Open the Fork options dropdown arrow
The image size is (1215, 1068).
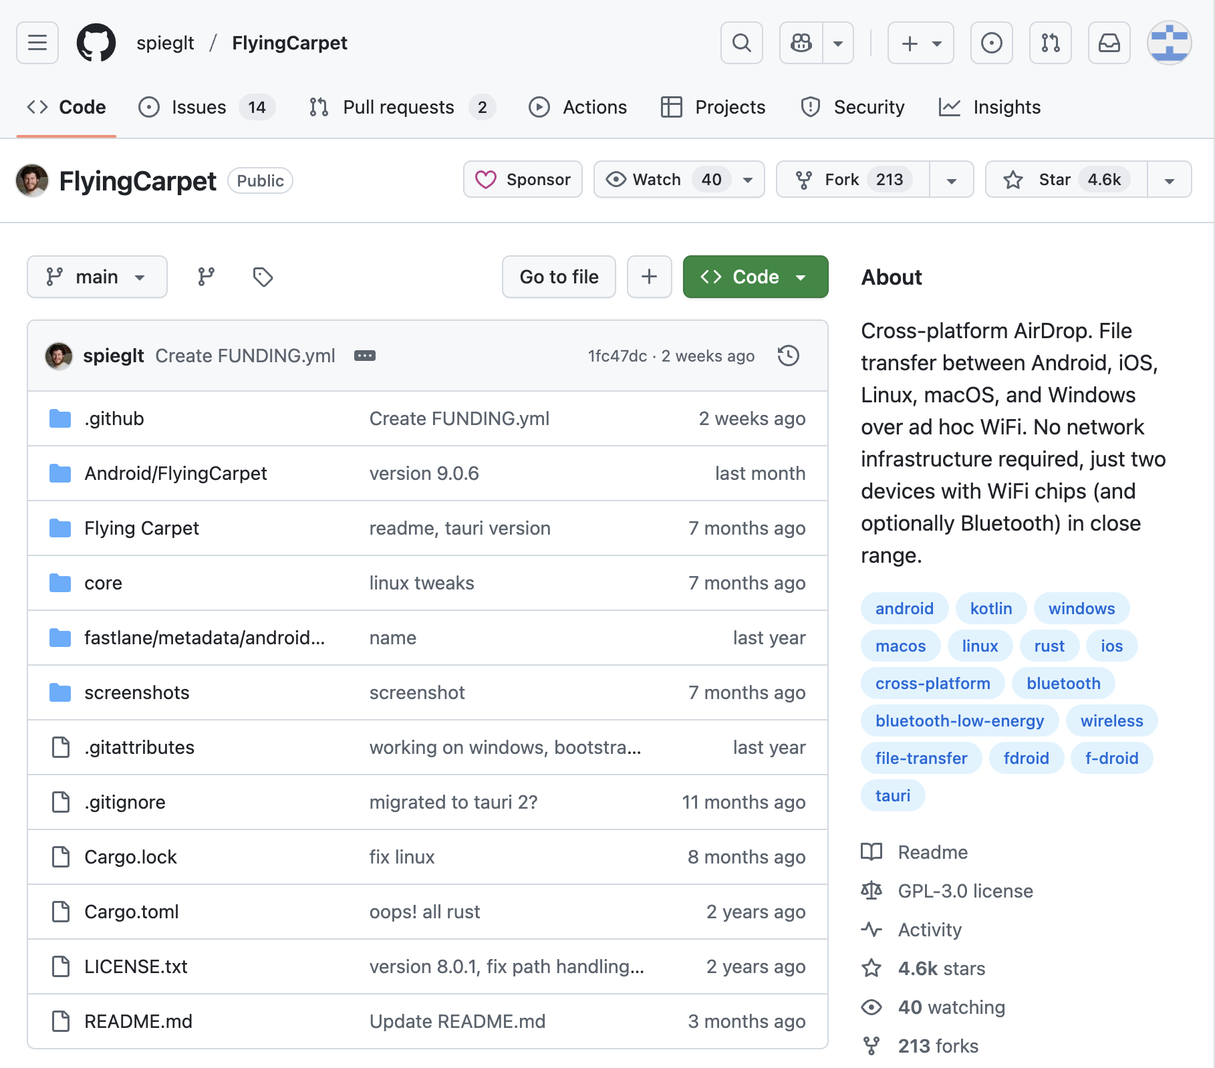coord(951,179)
